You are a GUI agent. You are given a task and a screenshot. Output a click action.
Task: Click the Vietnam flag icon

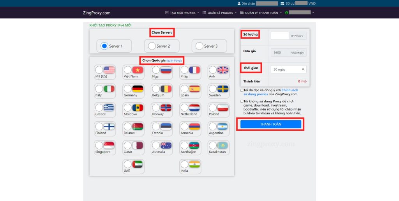138,70
